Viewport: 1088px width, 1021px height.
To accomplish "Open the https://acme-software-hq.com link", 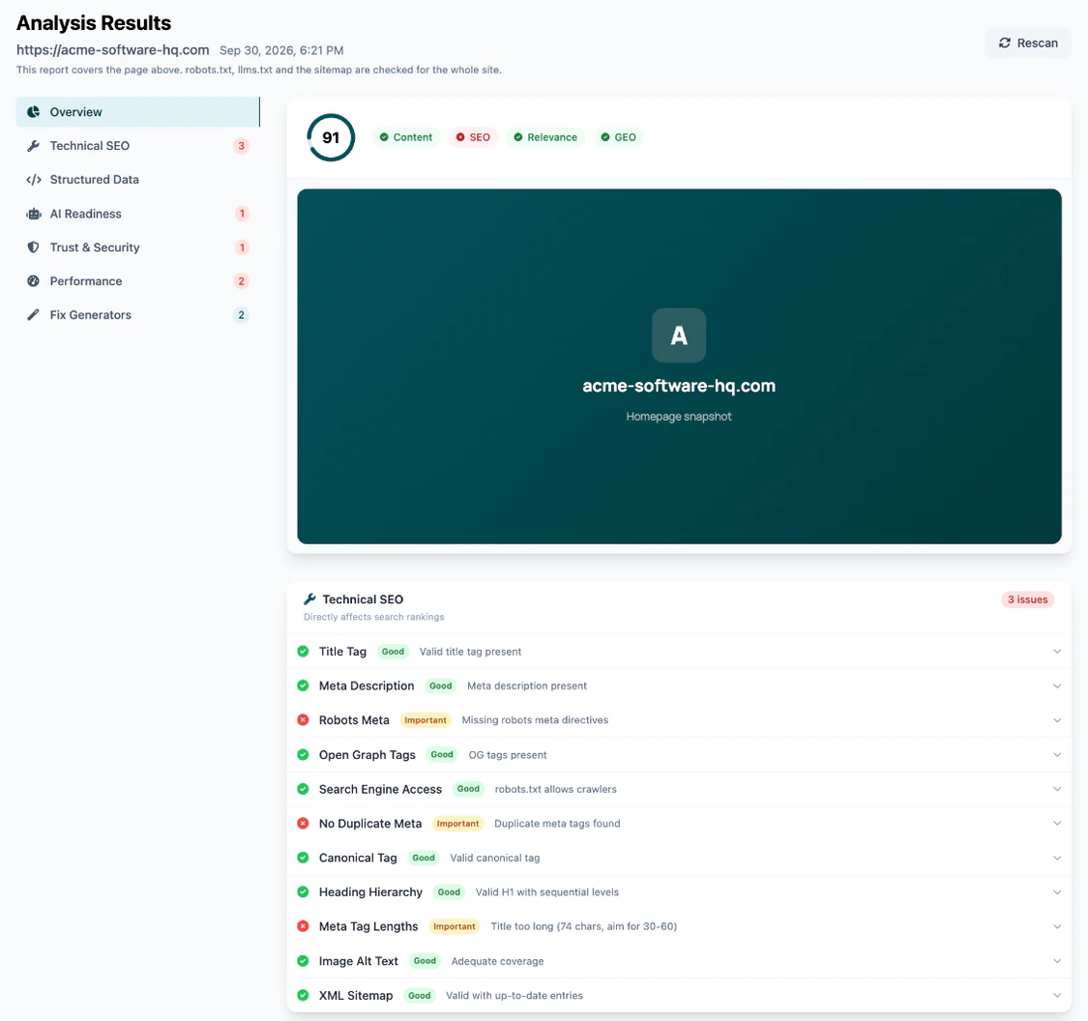I will click(112, 50).
